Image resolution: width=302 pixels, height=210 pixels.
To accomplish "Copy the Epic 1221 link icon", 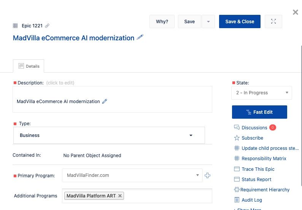I will [x=47, y=25].
